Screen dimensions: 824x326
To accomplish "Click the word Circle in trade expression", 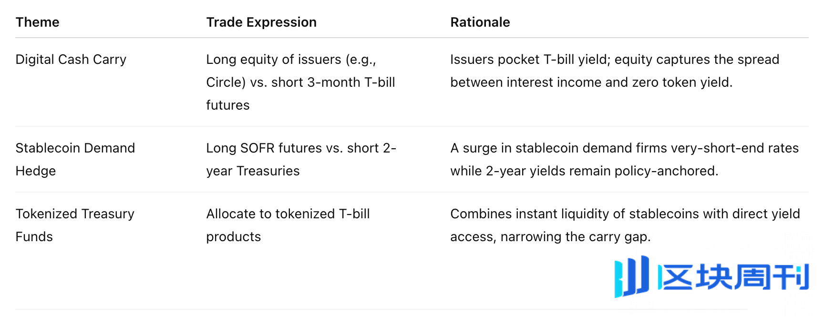I will pos(225,82).
